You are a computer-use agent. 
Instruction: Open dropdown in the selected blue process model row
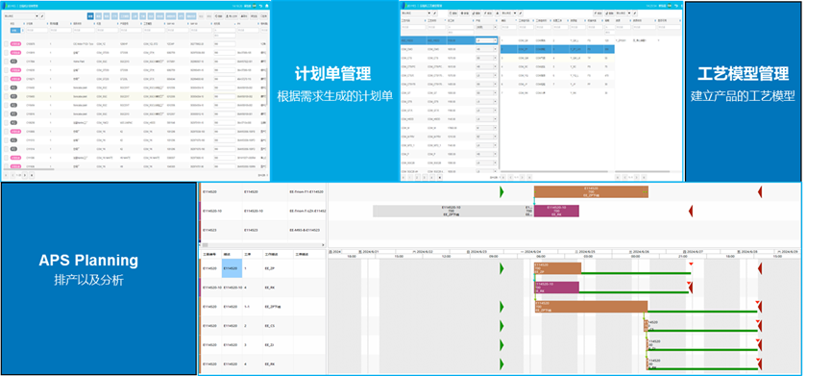coord(486,40)
